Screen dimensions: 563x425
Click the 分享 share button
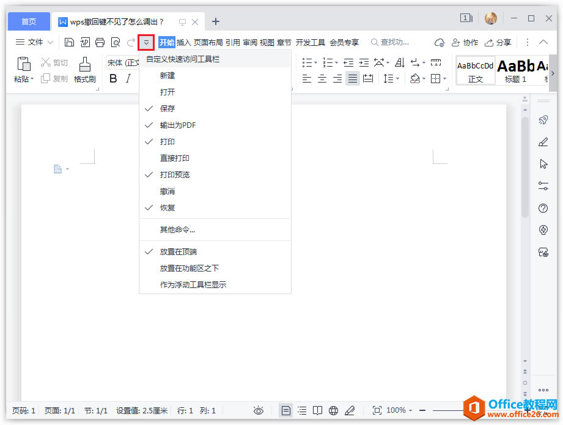pos(498,42)
